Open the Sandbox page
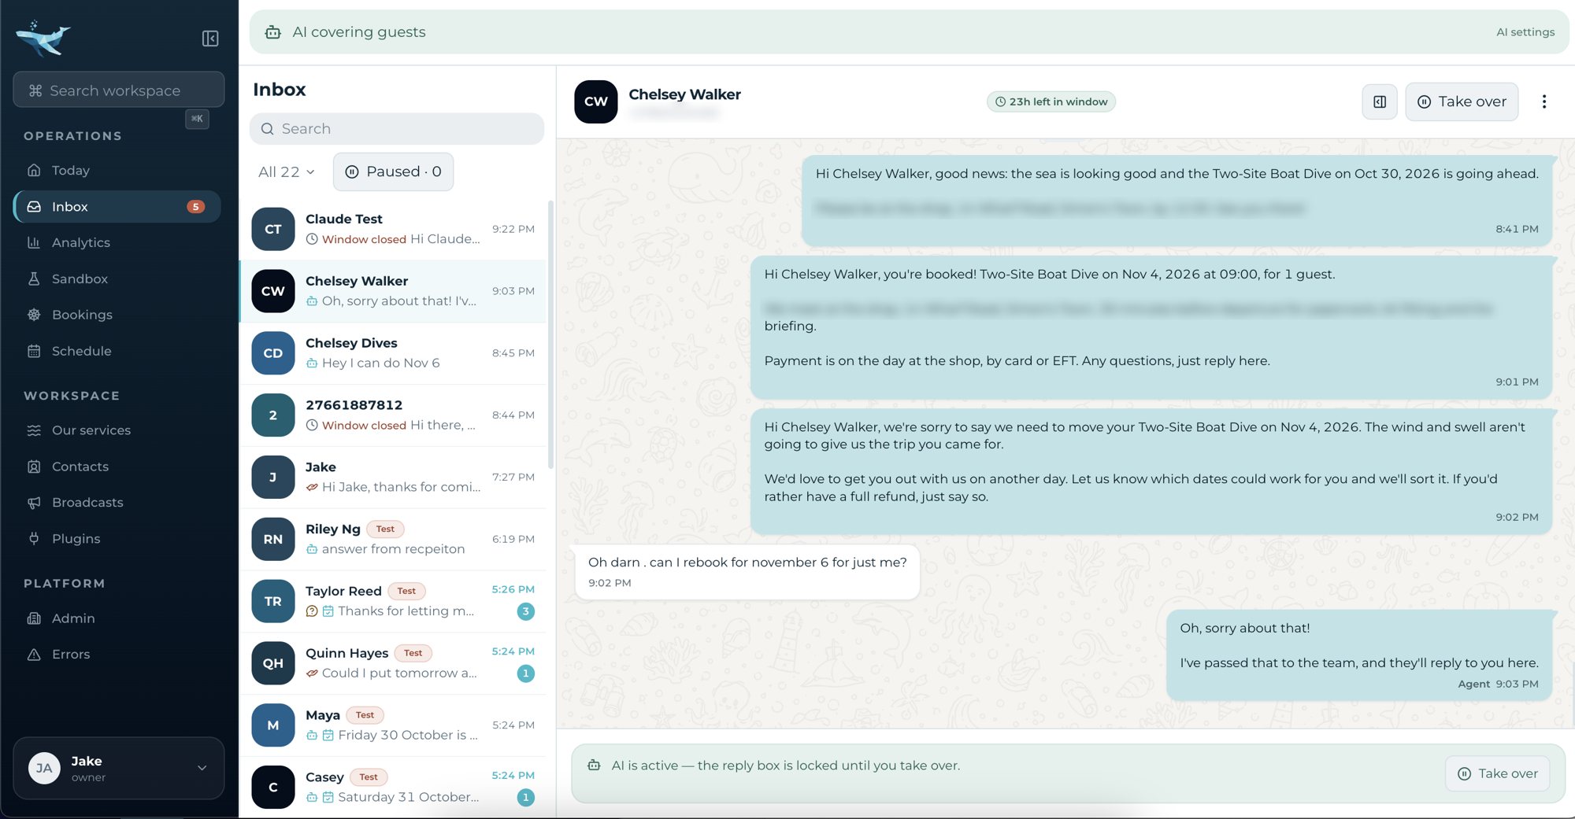The image size is (1575, 819). pyautogui.click(x=117, y=279)
